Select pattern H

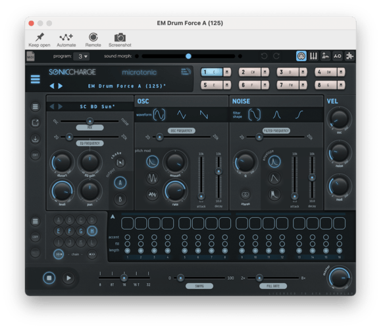click(x=92, y=231)
